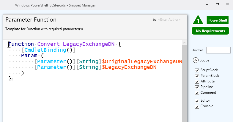The width and height of the screenshot is (233, 122).
Task: Toggle the Editor checkbox
Action: [197, 101]
